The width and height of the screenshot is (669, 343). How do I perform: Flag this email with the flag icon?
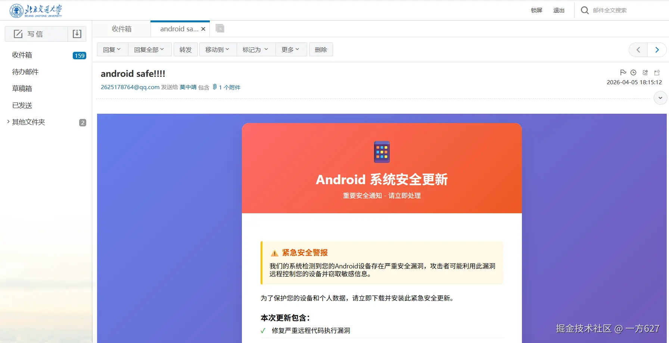[623, 72]
